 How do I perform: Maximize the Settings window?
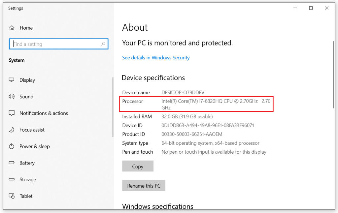[x=311, y=8]
